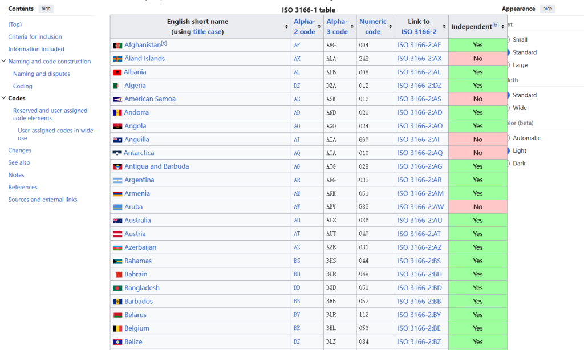
Task: Sort table by English short name
Action: [286, 27]
